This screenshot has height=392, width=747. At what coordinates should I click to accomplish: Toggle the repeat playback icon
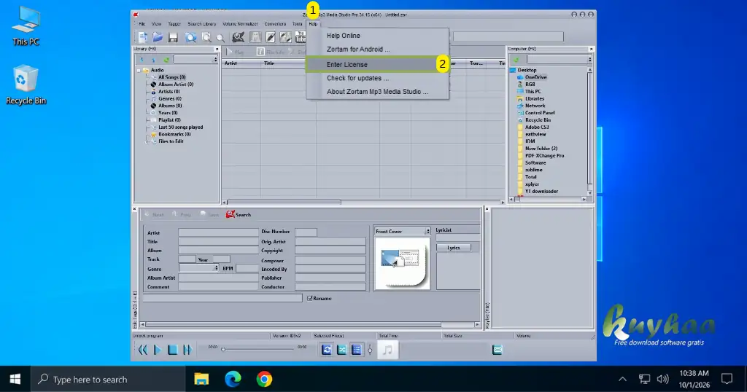pos(326,350)
